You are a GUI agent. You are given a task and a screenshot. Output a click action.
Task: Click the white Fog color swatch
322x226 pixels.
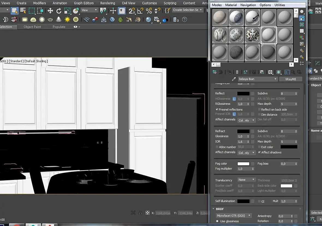click(243, 164)
